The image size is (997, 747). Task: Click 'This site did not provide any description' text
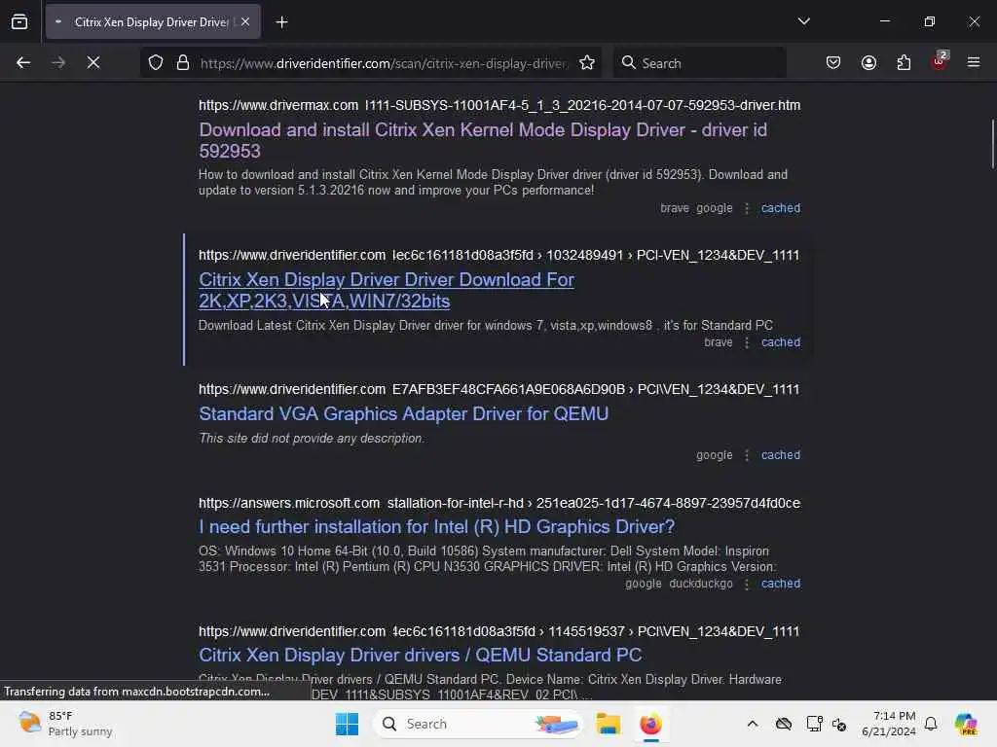[x=312, y=439]
